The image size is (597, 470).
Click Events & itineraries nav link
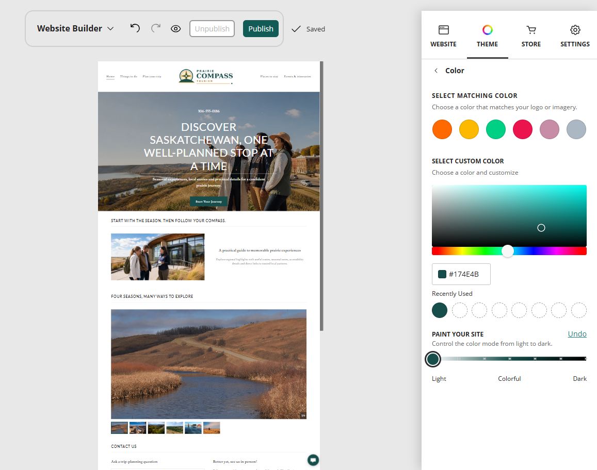297,76
